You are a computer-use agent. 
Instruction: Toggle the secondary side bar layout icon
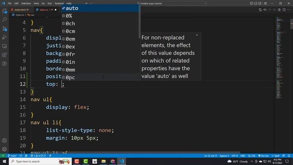pyautogui.click(x=260, y=3)
